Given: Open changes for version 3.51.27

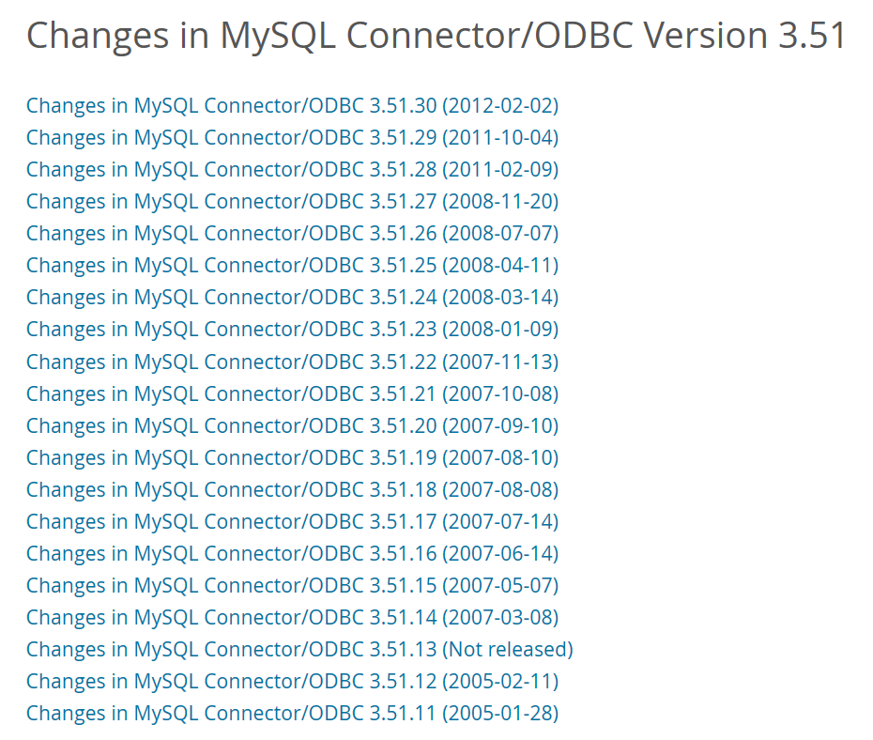Looking at the screenshot, I should 292,202.
